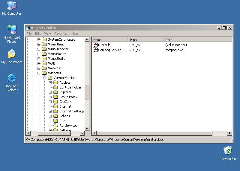This screenshot has width=240, height=171.
Task: Select the Internet tree key label
Action: click(65, 106)
